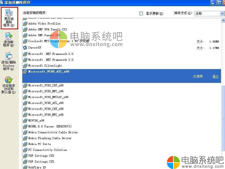The image size is (225, 169).
Task: Click icon beside Adobe XMP DVA Panels CS3
Action: pos(25,30)
